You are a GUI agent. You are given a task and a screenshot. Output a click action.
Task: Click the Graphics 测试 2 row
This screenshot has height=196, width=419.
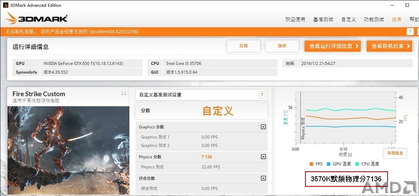pyautogui.click(x=202, y=145)
